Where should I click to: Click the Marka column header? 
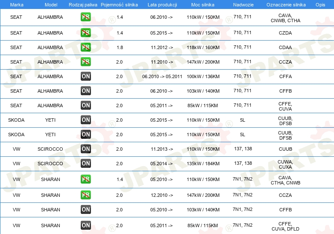click(17, 5)
